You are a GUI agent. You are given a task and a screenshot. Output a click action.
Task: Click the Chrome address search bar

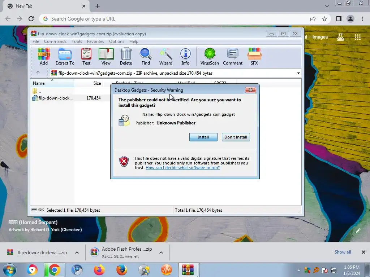pos(175,19)
